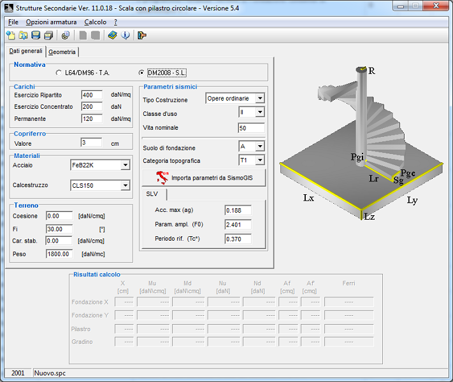453x382 pixels.
Task: Select the DM2008 - S.L. radio button
Action: [141, 73]
